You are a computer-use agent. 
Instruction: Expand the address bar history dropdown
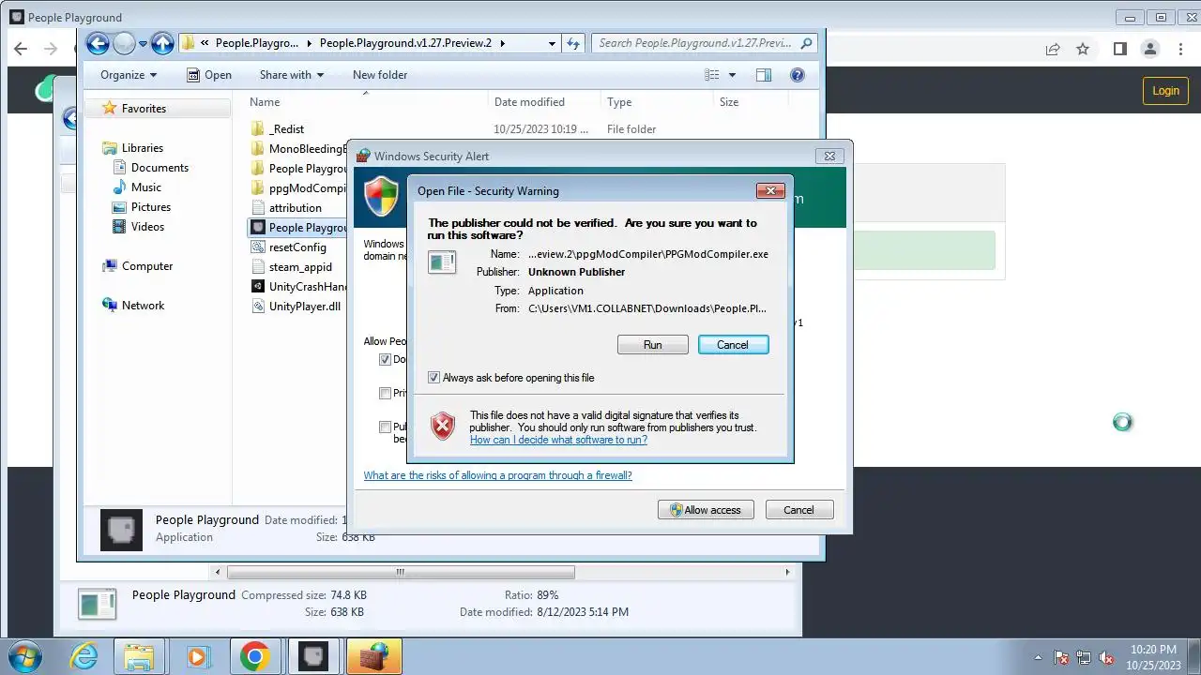pos(553,43)
